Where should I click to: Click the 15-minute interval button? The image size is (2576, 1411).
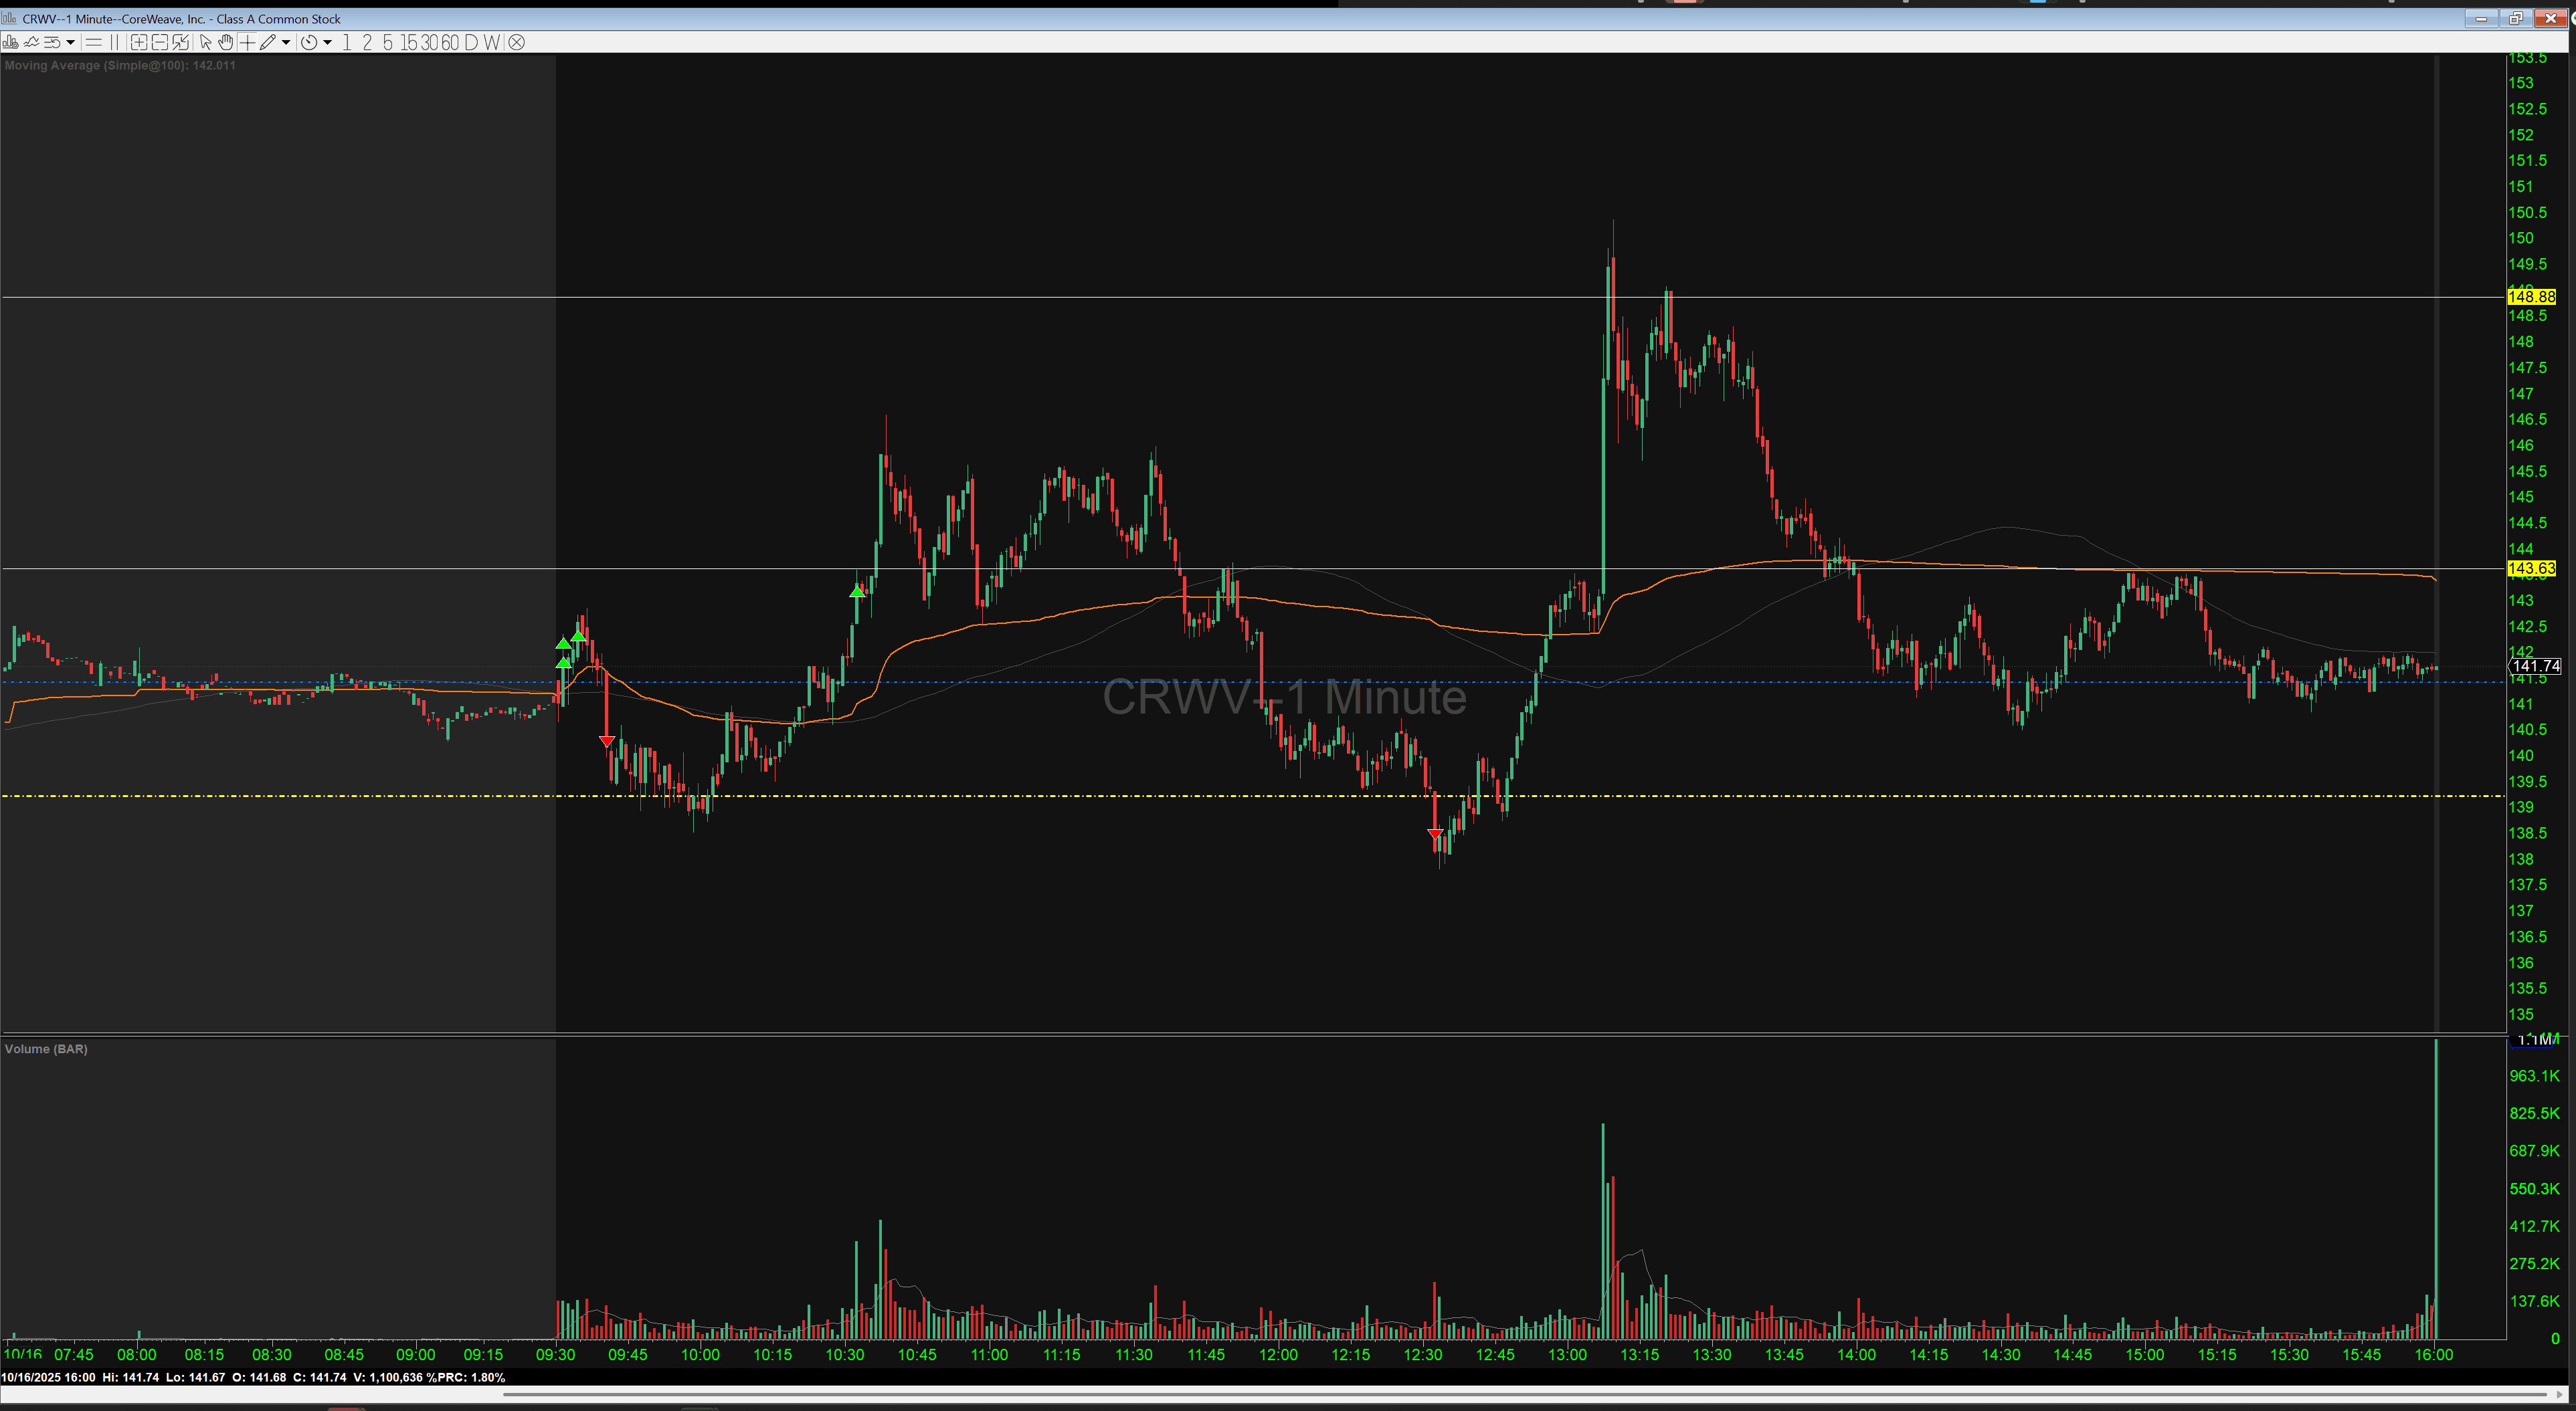tap(408, 42)
